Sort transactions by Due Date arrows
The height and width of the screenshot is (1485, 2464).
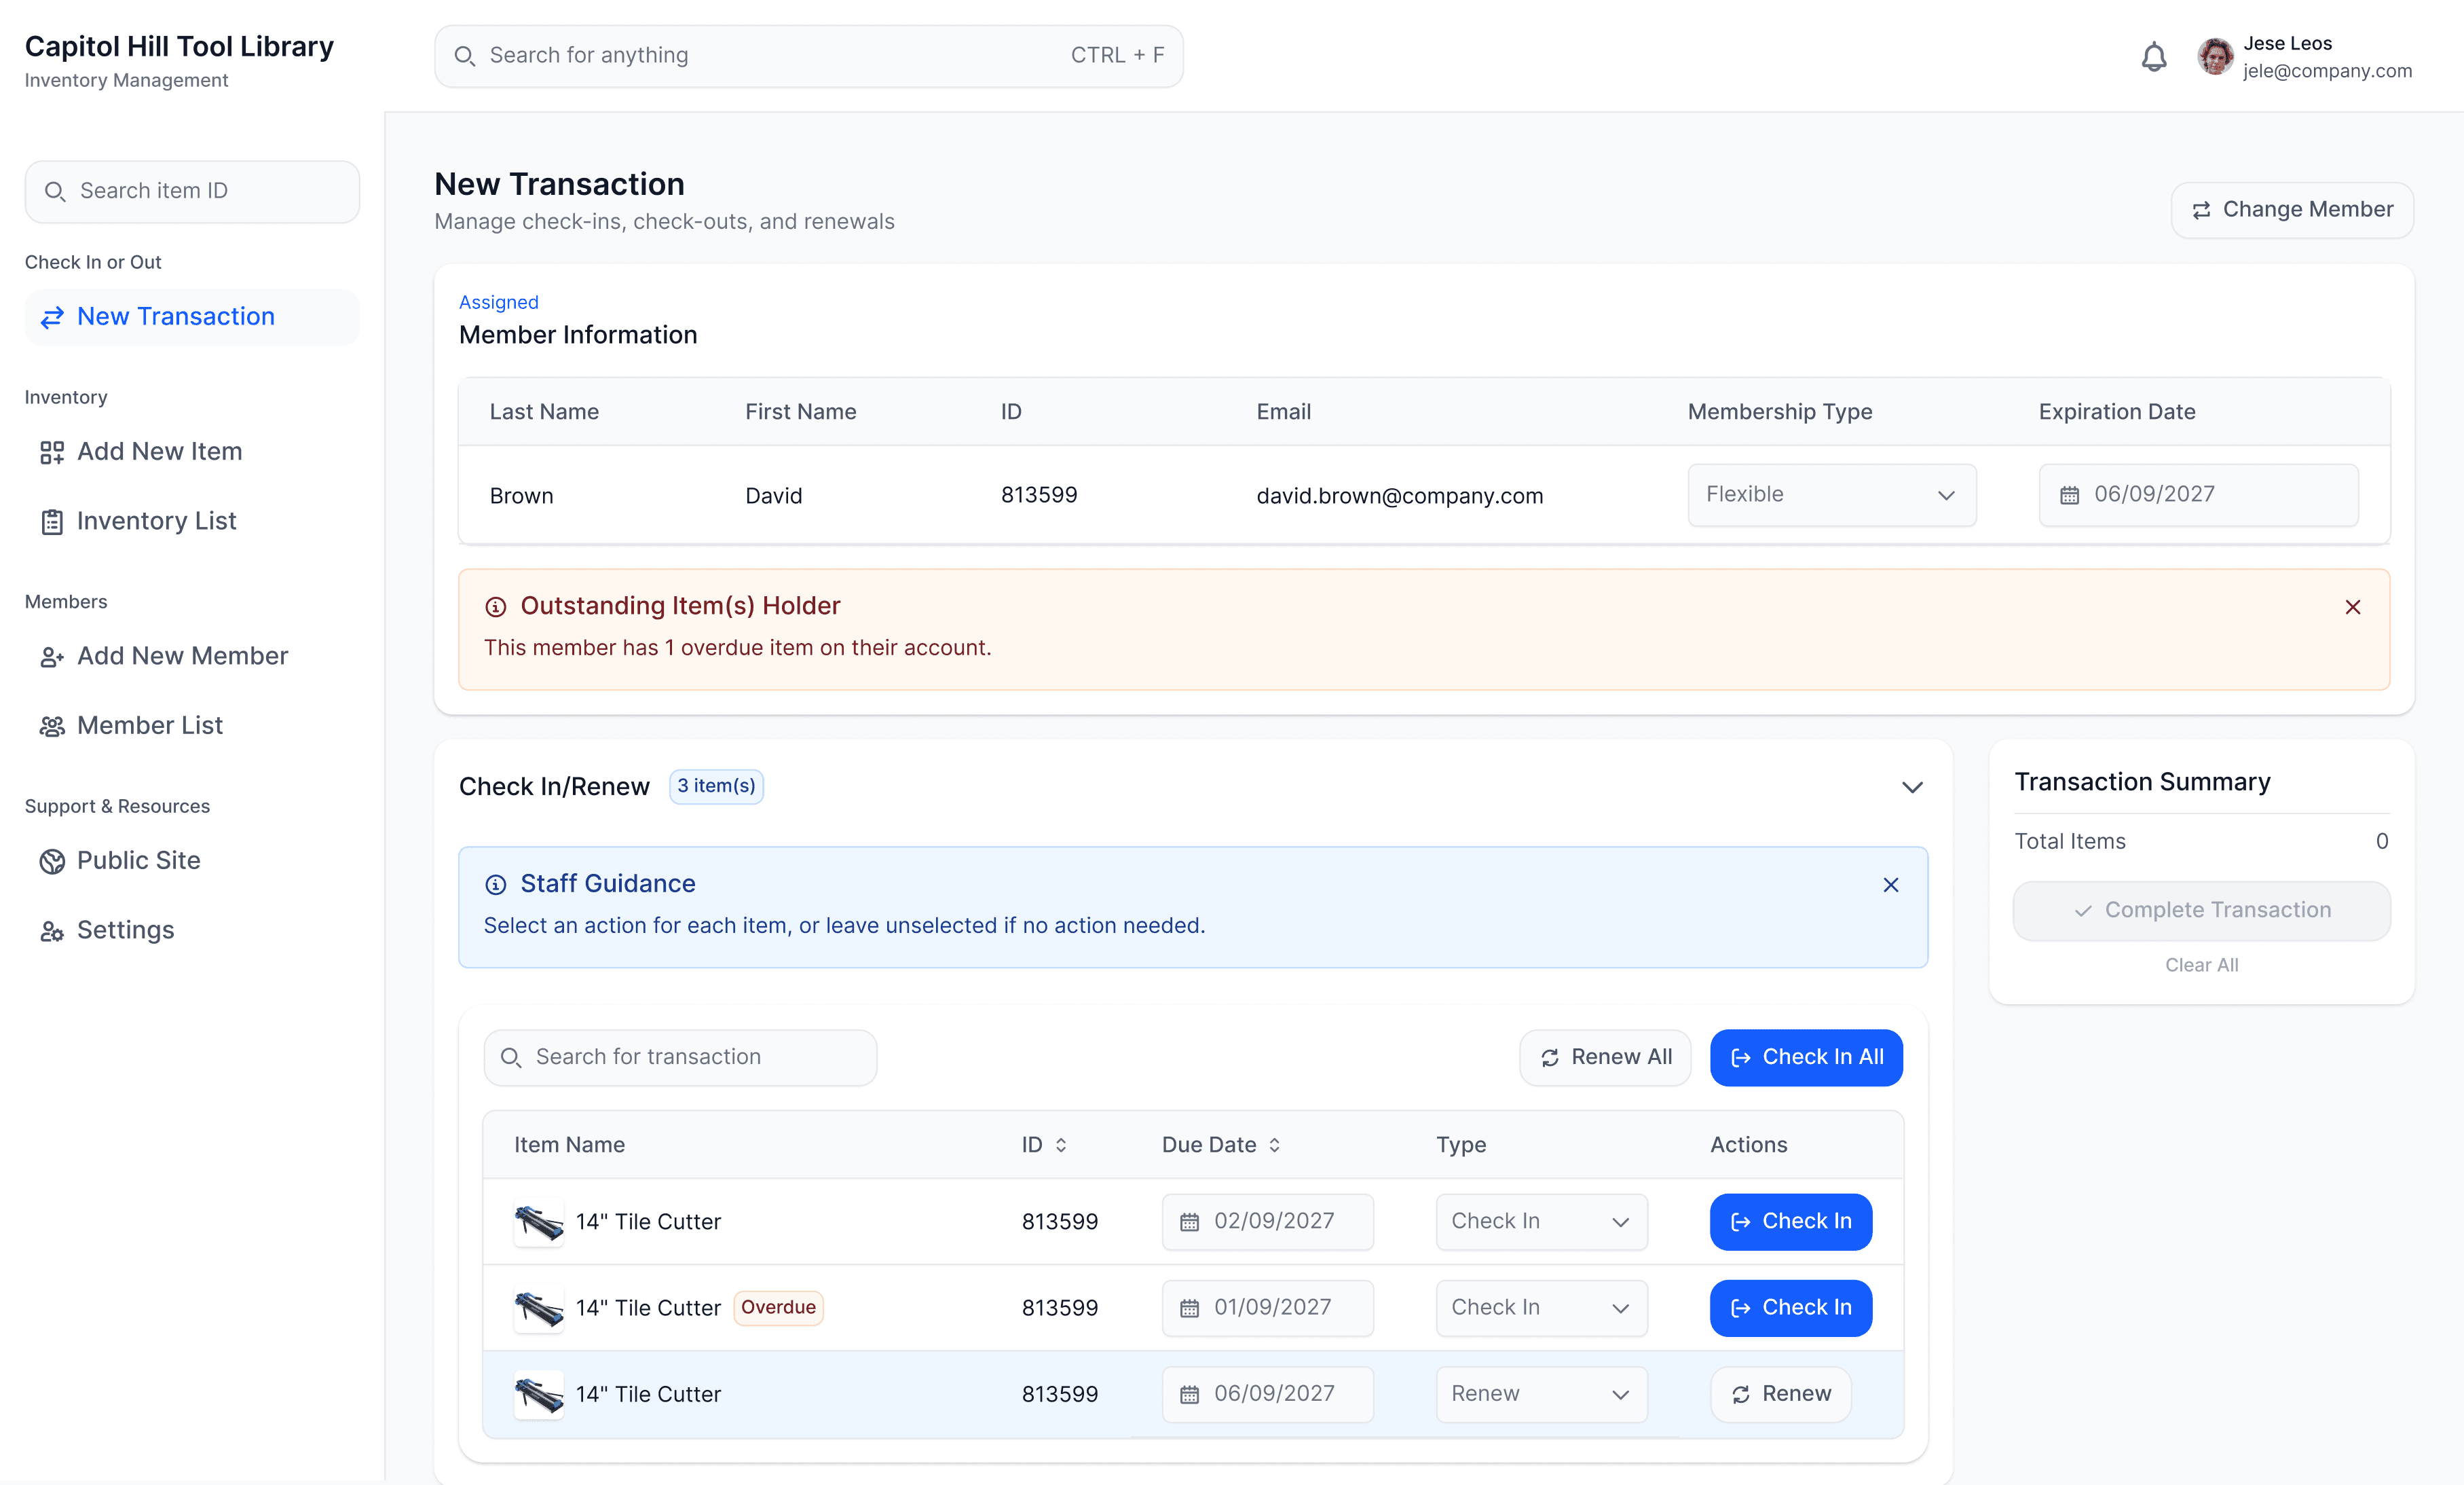click(1274, 1145)
